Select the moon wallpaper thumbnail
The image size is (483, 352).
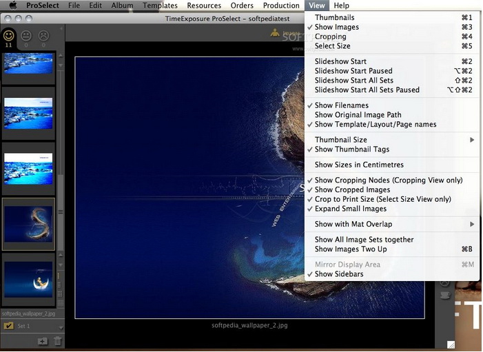click(29, 279)
